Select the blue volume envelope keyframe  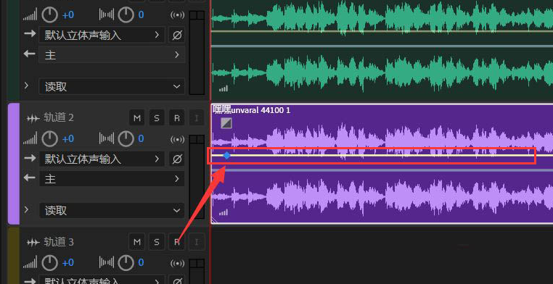(226, 155)
